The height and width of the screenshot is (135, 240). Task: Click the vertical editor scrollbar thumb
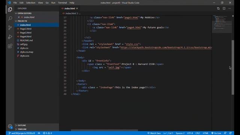[233, 67]
